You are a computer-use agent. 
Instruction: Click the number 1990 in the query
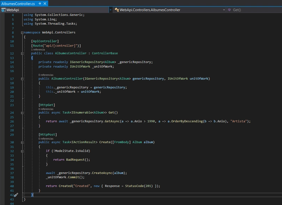[x=151, y=121]
